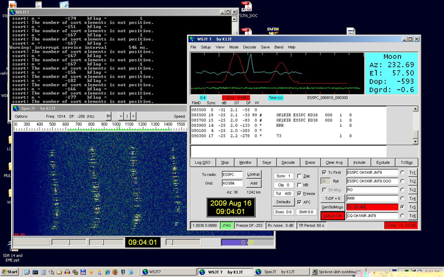Select radio button for ES5PC OK1KIR JN79 message
444x277 pixels.
[402, 172]
